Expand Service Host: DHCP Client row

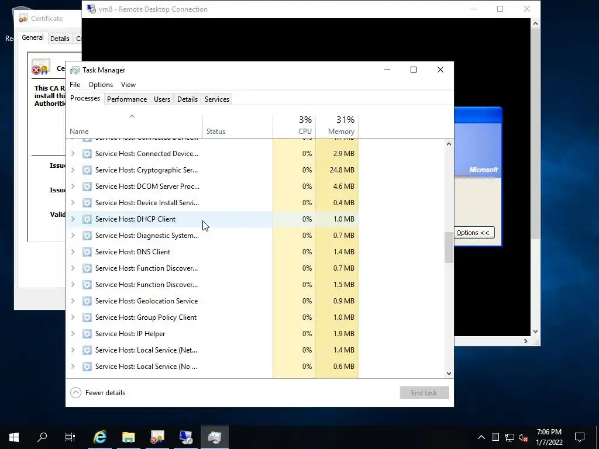pos(73,219)
